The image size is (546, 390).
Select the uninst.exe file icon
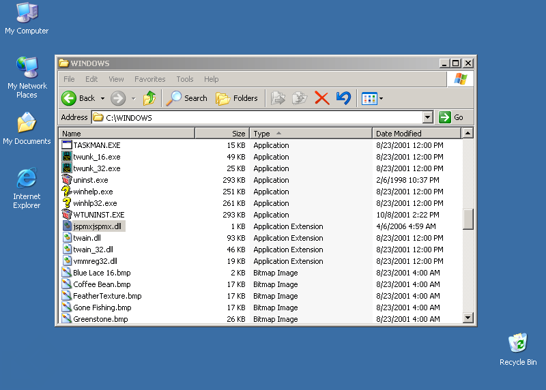coord(66,180)
